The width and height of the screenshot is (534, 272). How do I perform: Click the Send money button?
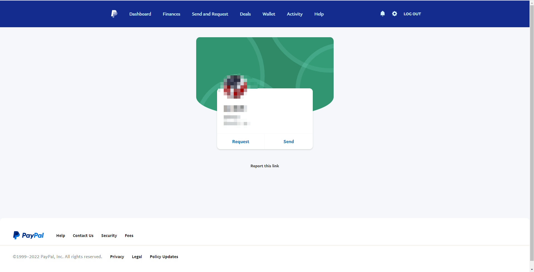pos(288,141)
